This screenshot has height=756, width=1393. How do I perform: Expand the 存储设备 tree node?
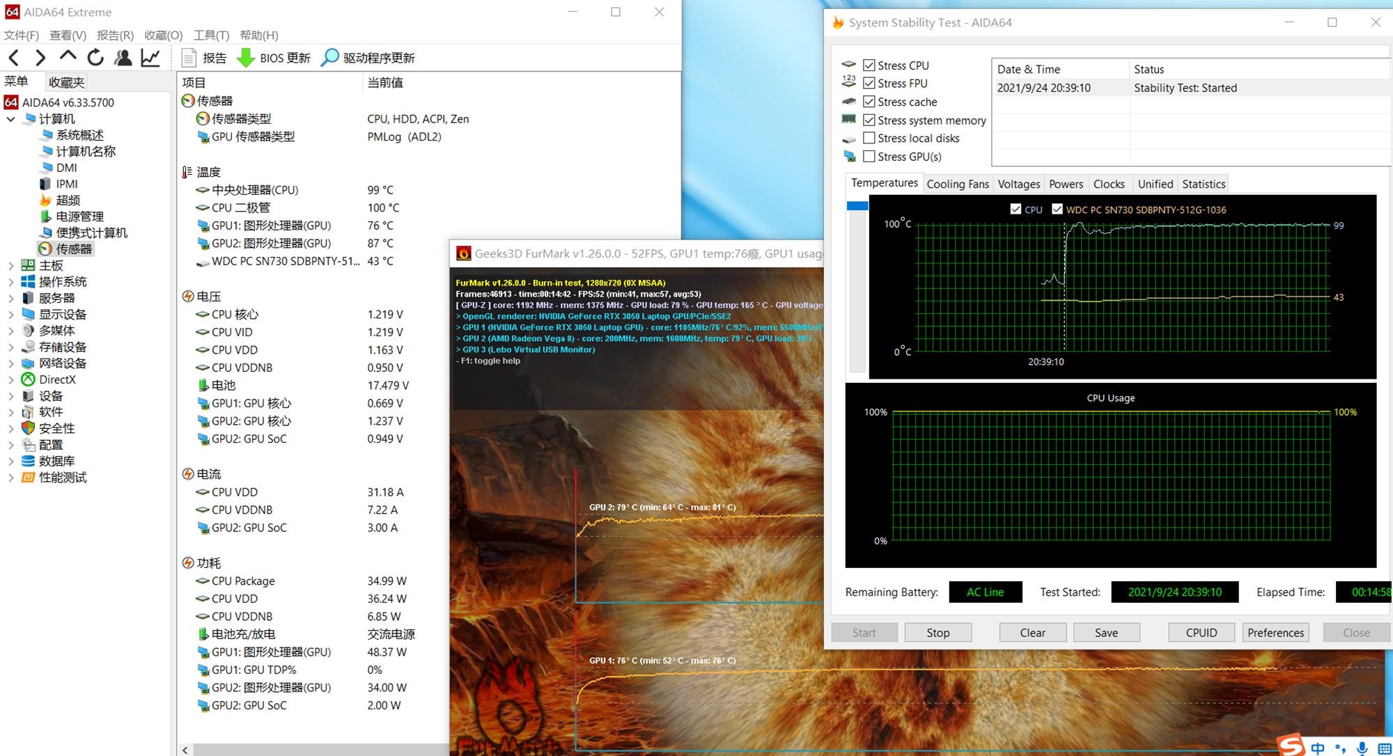[10, 347]
